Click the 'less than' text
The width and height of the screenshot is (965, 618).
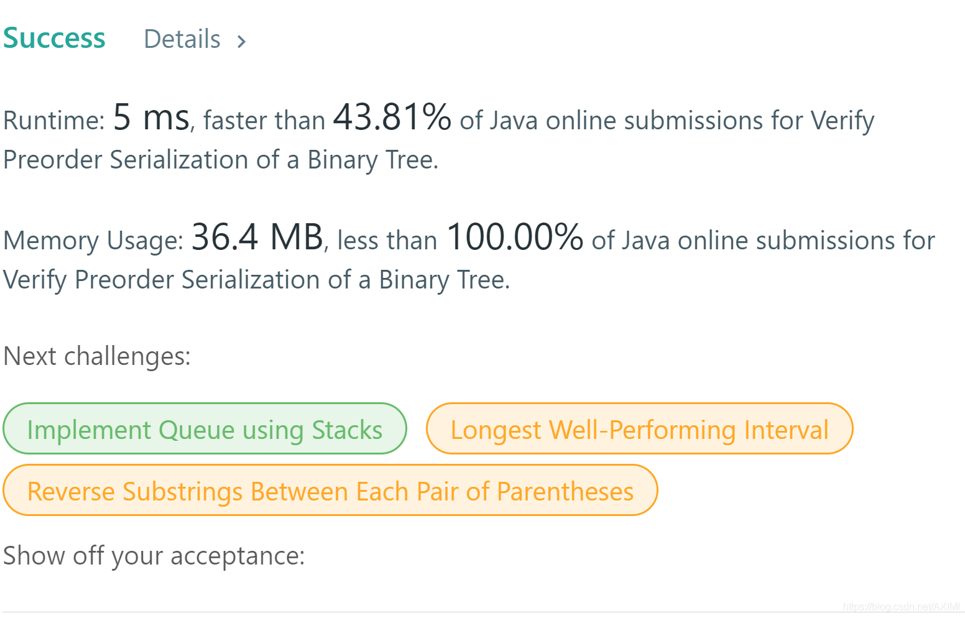(x=387, y=241)
